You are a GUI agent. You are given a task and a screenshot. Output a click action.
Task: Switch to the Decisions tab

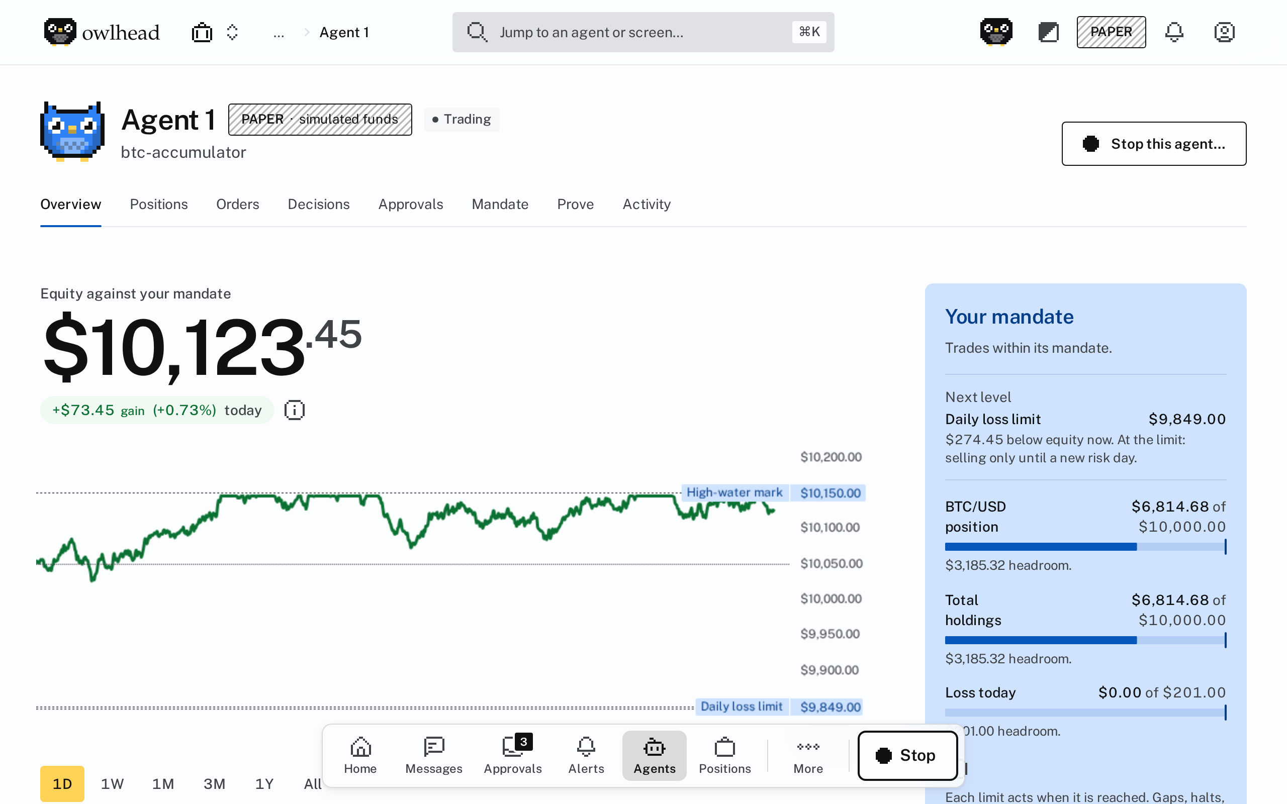pyautogui.click(x=319, y=204)
